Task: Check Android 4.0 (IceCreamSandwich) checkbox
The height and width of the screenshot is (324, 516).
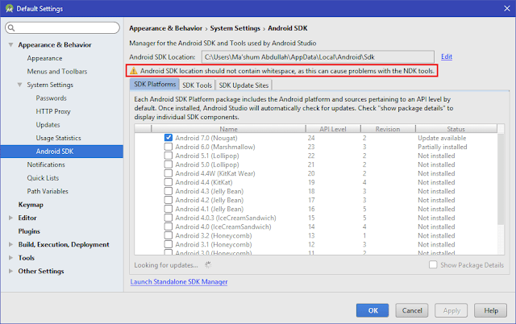Action: tap(169, 226)
